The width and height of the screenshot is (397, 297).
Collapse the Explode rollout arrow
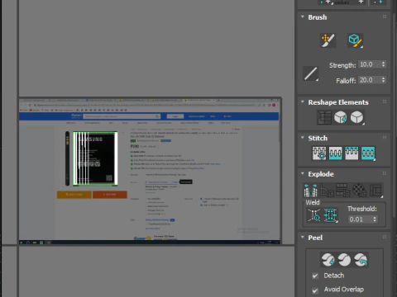click(303, 173)
